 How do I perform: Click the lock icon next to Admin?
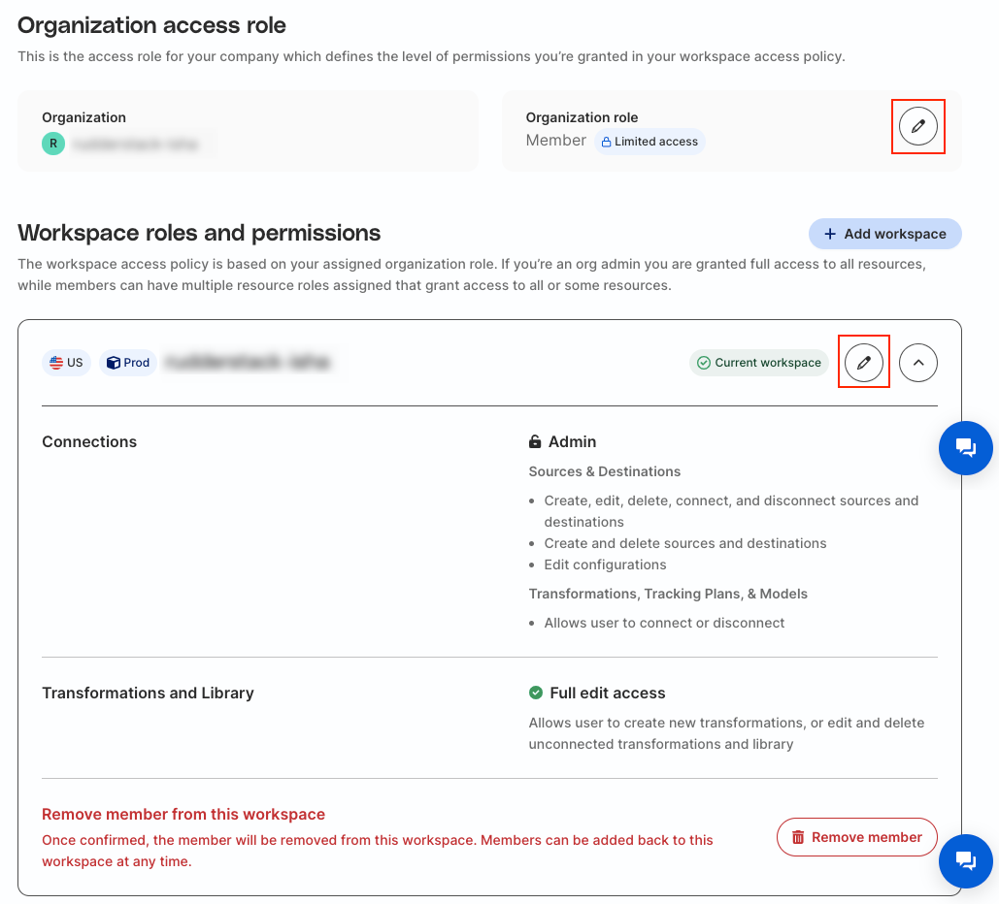tap(535, 442)
